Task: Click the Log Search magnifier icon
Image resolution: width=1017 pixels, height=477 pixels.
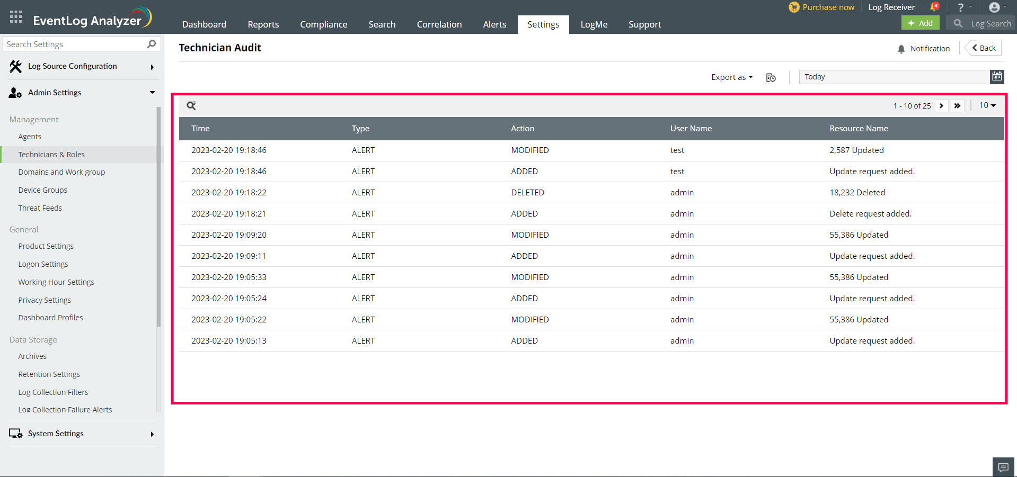Action: tap(958, 23)
